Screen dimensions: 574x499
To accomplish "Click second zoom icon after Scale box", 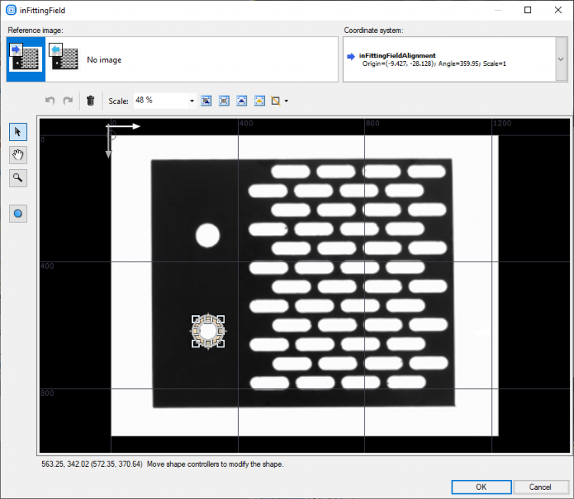I will coord(223,100).
